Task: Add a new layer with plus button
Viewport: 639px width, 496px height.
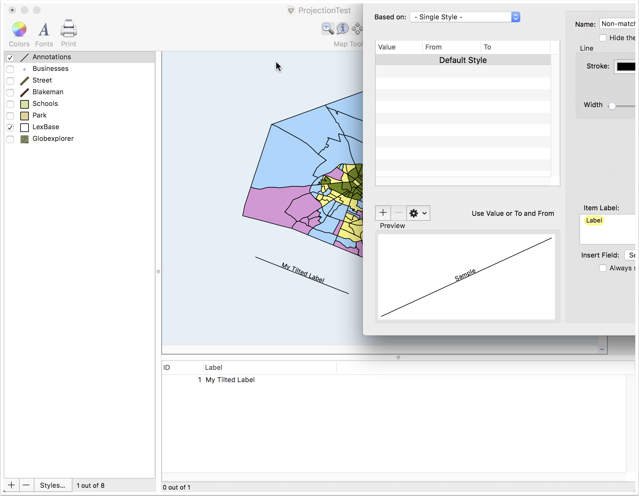Action: pyautogui.click(x=11, y=485)
